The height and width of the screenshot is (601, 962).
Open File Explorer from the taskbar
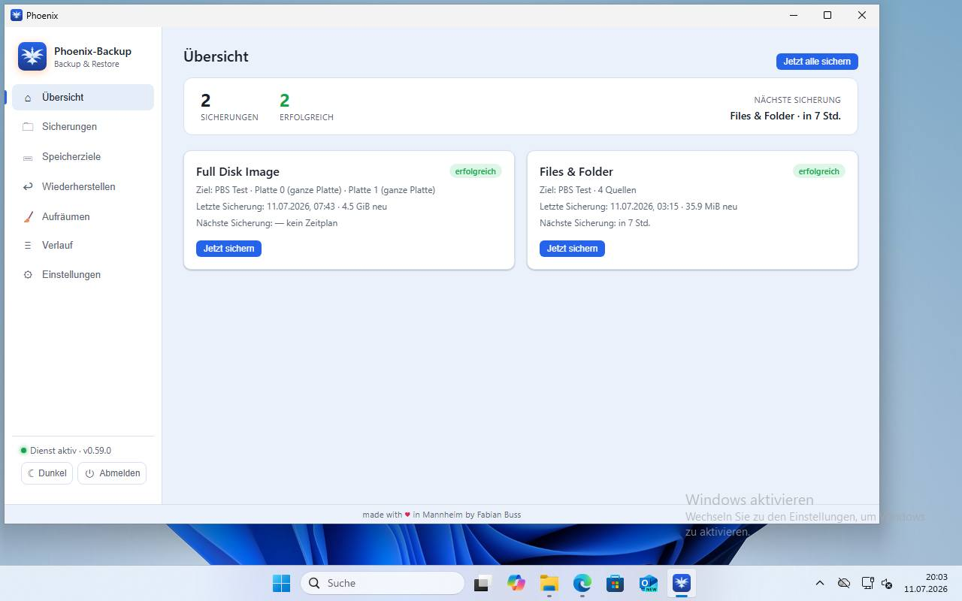click(x=549, y=583)
